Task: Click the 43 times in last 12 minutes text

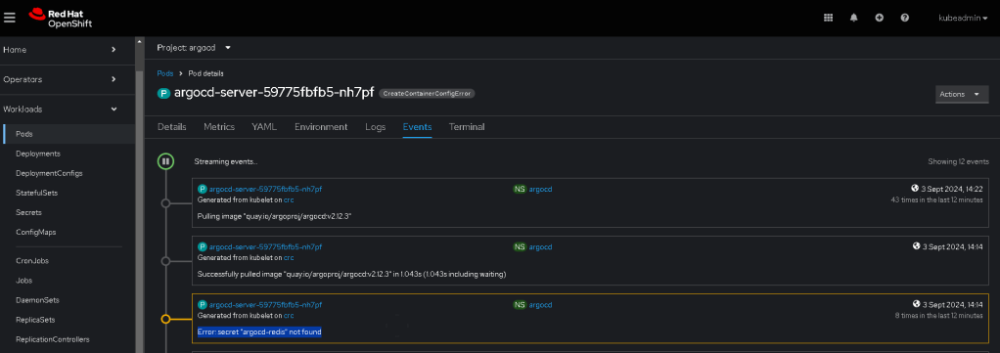Action: click(x=936, y=200)
